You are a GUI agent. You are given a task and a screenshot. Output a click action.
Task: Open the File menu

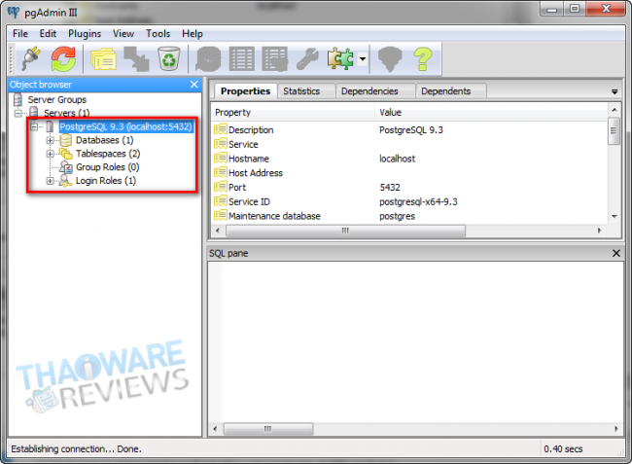(20, 33)
